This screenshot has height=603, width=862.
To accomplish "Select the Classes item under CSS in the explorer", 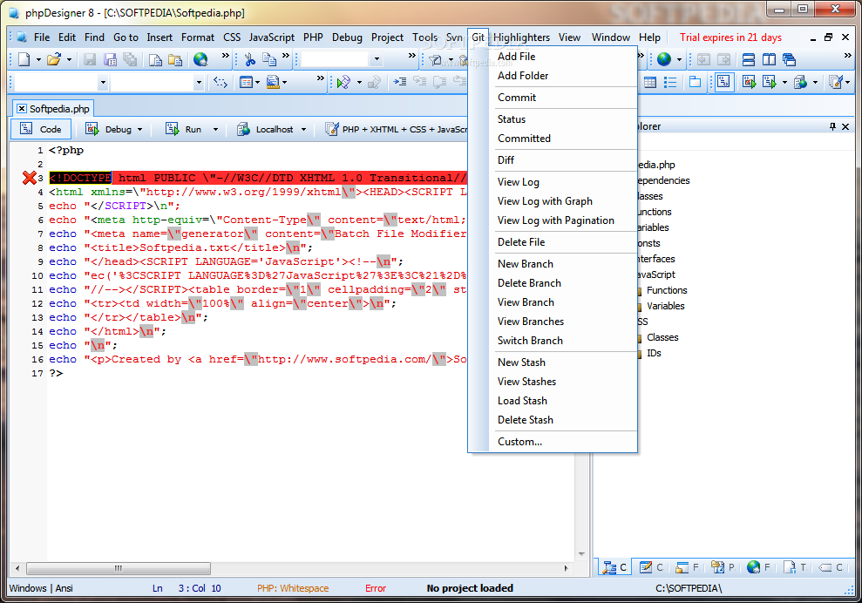I will click(662, 337).
